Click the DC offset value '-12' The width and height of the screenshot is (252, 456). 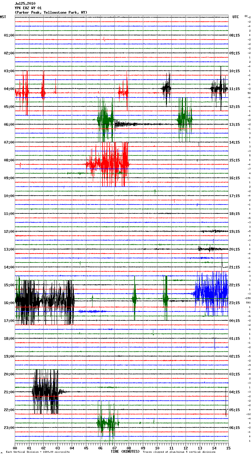248,414
